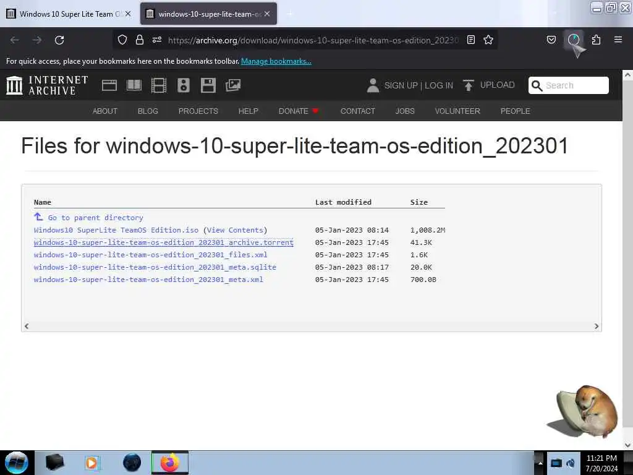Viewport: 633px width, 475px height.
Task: Click the browser Back arrow
Action: [x=15, y=40]
